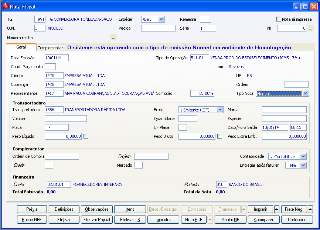This screenshot has height=230, width=320.
Task: Click the Ordem de Compra field
Action: point(62,156)
